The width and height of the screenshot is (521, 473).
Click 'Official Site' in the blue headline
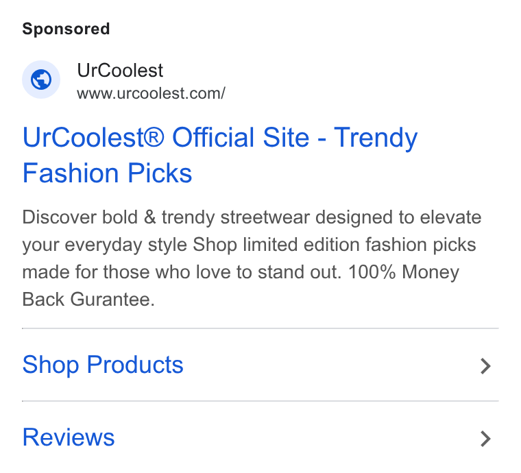(241, 137)
